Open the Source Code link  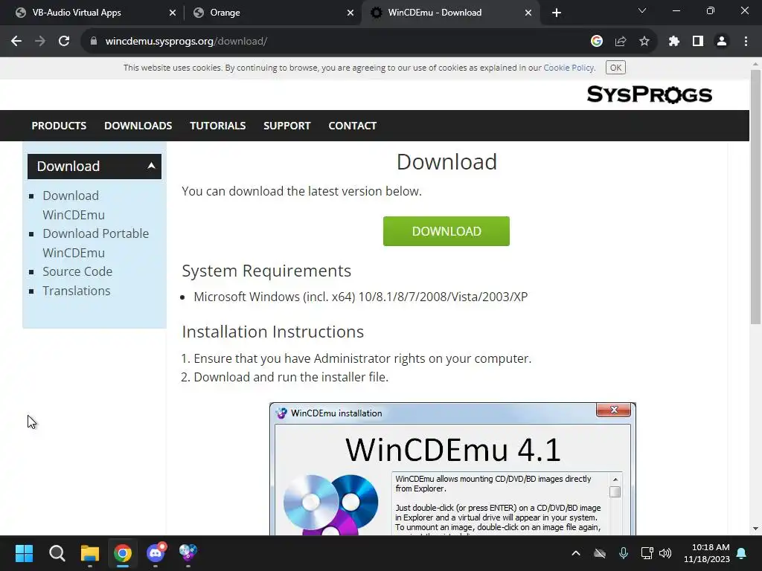tap(77, 271)
